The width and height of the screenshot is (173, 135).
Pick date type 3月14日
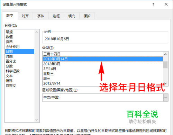click(103, 69)
